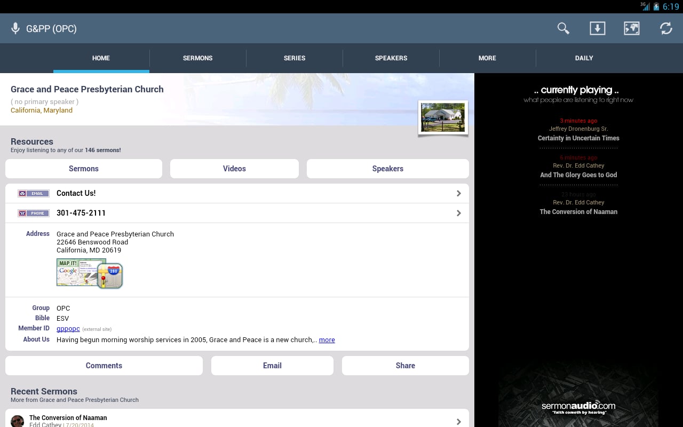Tap the Share button
683x427 pixels.
[x=406, y=366]
